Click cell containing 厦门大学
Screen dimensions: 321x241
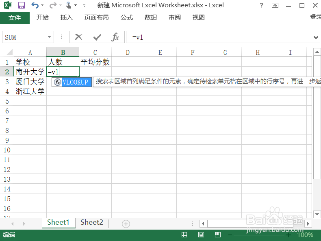[x=30, y=82]
